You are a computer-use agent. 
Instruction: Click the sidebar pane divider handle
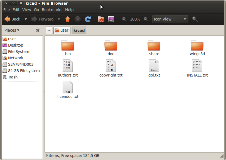coord(44,92)
